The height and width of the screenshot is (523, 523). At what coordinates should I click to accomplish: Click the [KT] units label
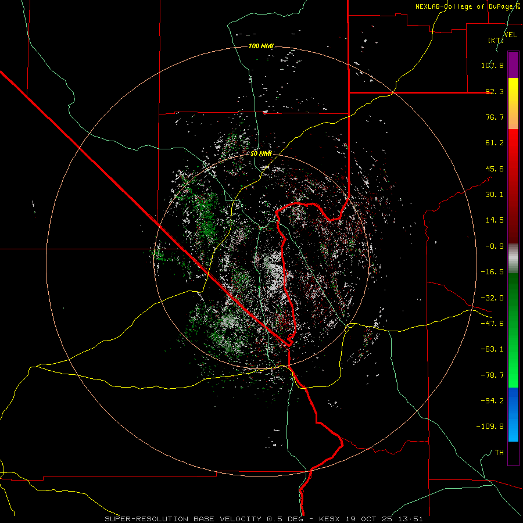pos(496,40)
